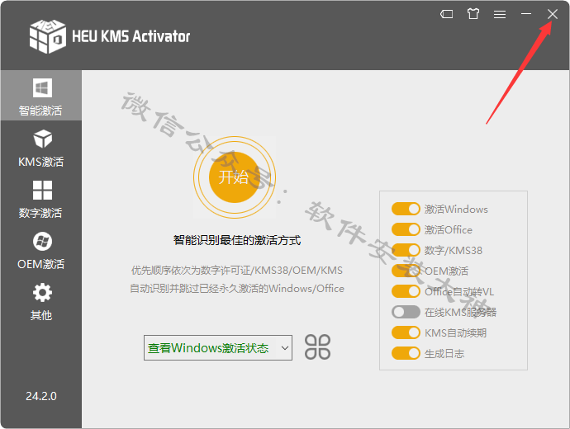Viewport: 570px width, 429px height.
Task: Turn off Office自动转VL switch
Action: pyautogui.click(x=406, y=291)
